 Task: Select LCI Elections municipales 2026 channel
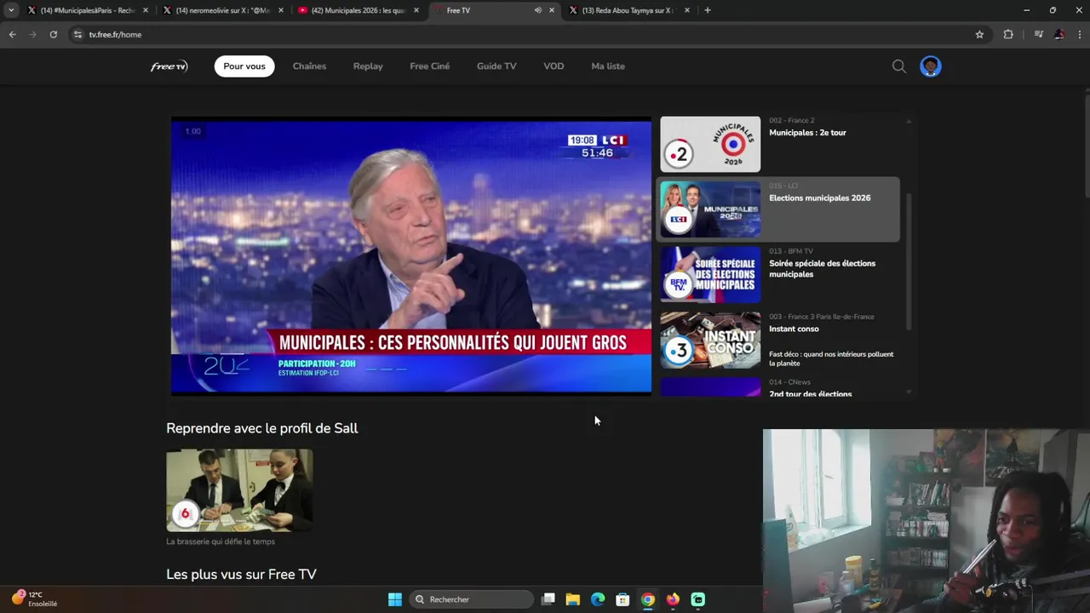pos(779,209)
